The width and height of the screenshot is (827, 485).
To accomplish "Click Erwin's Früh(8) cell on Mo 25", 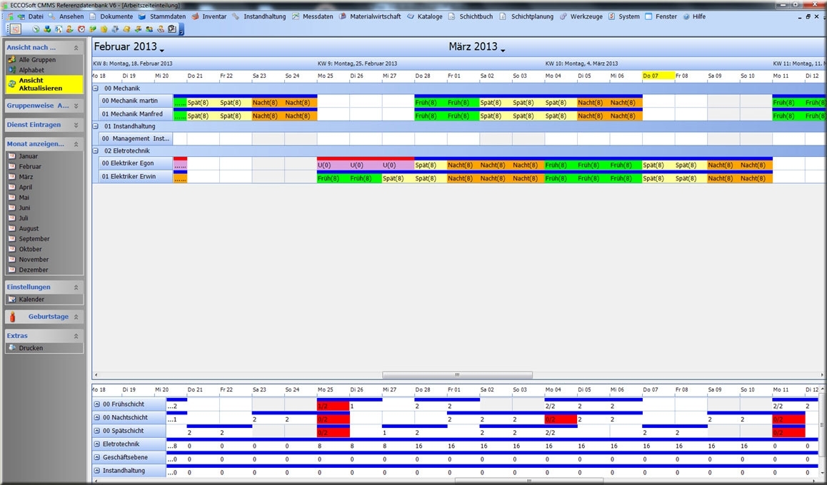I will tap(333, 178).
